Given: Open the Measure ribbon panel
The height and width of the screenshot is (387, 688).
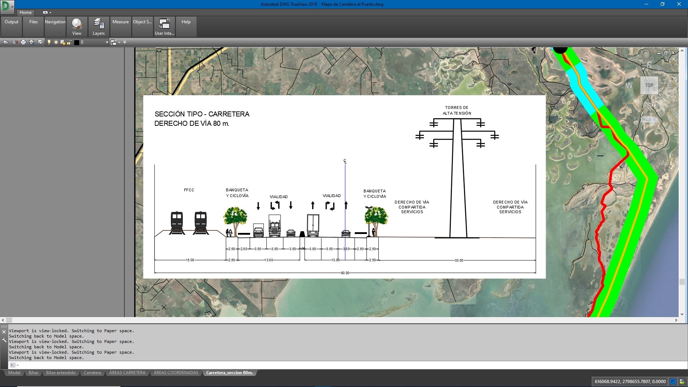Looking at the screenshot, I should [120, 27].
